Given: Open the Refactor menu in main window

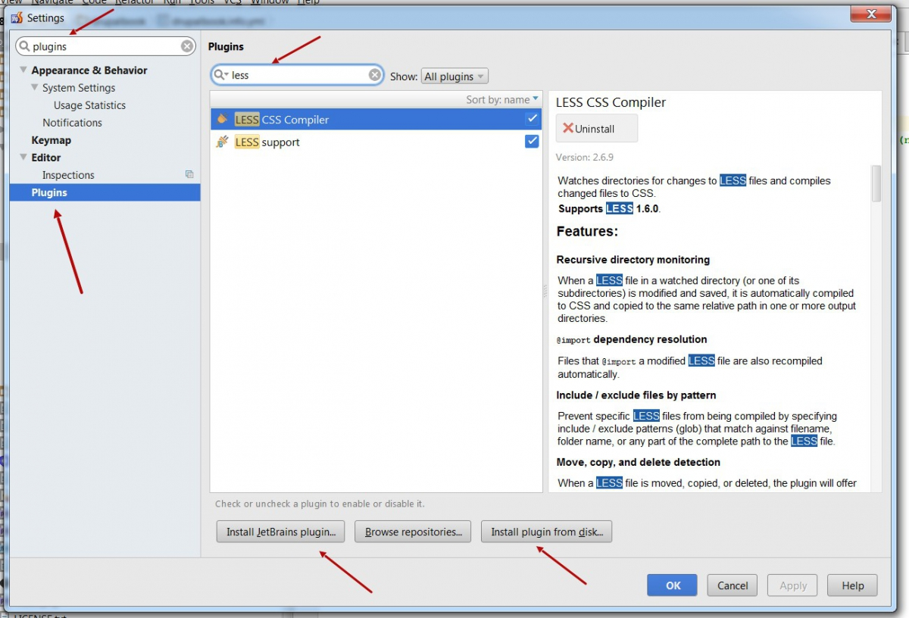Looking at the screenshot, I should [x=135, y=2].
